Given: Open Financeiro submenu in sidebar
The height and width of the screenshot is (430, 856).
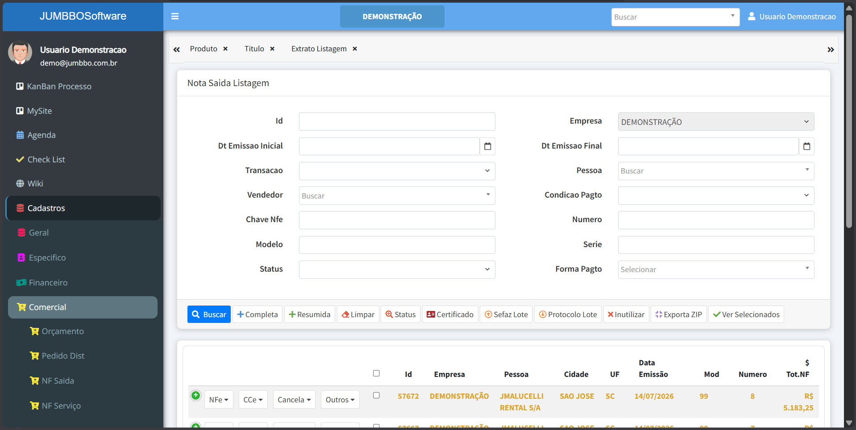Looking at the screenshot, I should [x=83, y=283].
